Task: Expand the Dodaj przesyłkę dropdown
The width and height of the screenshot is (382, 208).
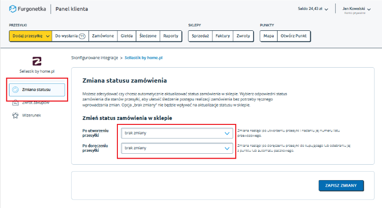Action: point(47,36)
